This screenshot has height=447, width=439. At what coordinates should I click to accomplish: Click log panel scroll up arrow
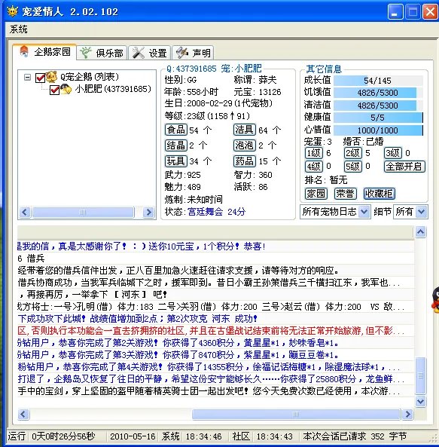[421, 231]
